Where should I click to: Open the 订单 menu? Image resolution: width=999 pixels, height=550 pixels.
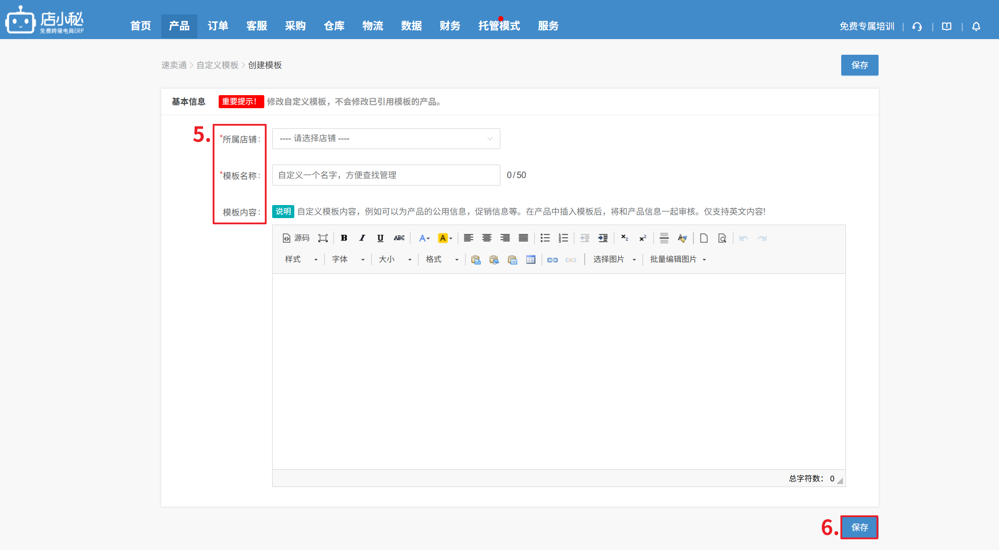click(x=218, y=26)
